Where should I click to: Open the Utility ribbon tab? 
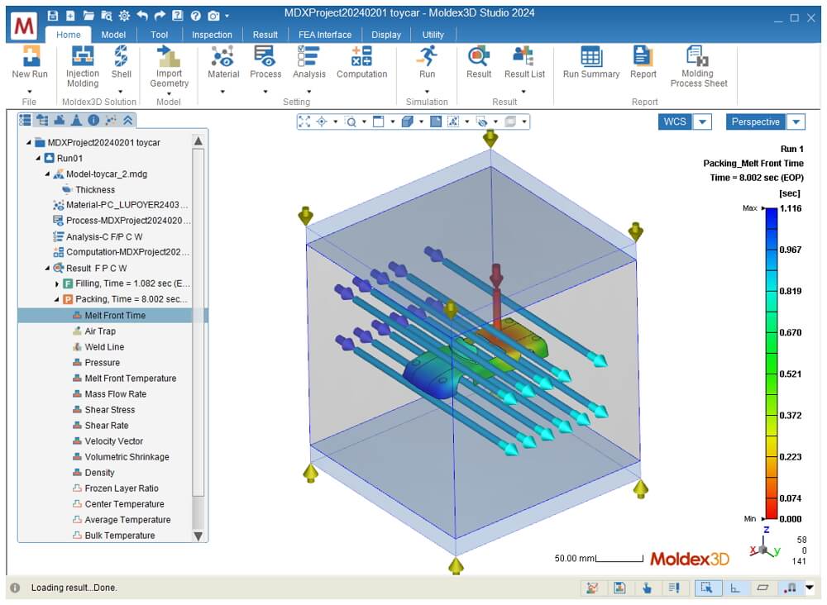tap(433, 35)
